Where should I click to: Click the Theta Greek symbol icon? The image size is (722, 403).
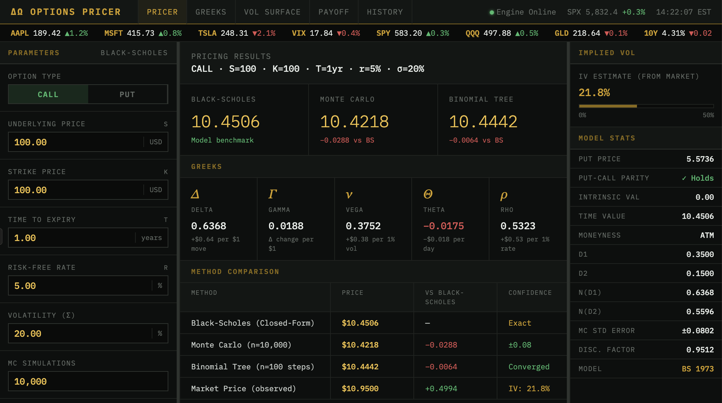(428, 194)
